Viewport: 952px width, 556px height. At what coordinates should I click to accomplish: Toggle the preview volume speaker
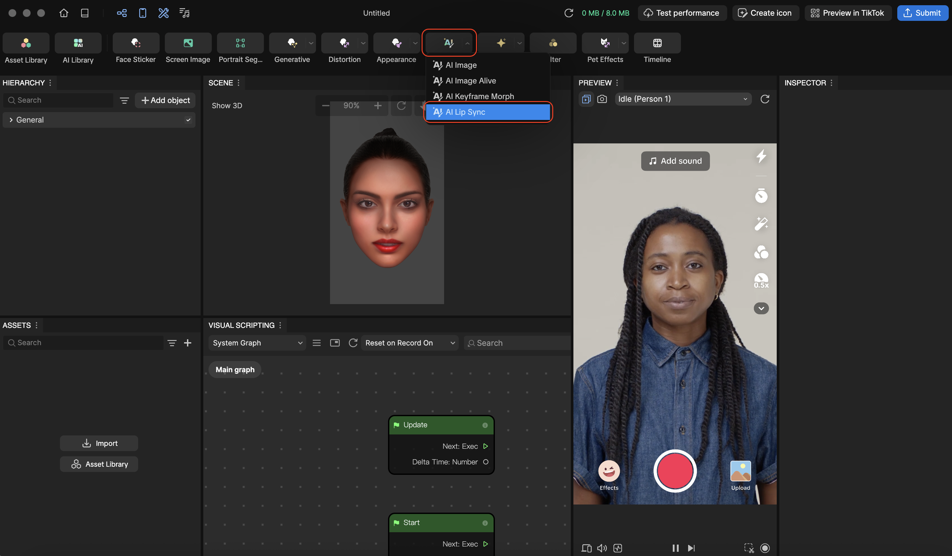point(602,548)
